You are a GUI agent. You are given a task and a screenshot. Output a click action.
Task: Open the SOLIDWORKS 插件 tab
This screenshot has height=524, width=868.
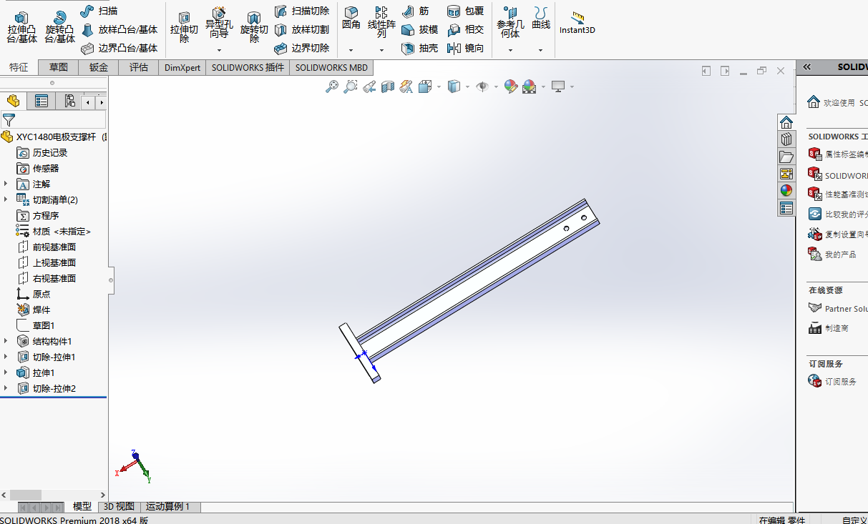[248, 67]
